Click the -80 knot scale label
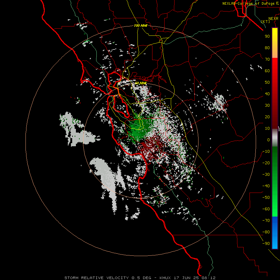 tap(266, 232)
